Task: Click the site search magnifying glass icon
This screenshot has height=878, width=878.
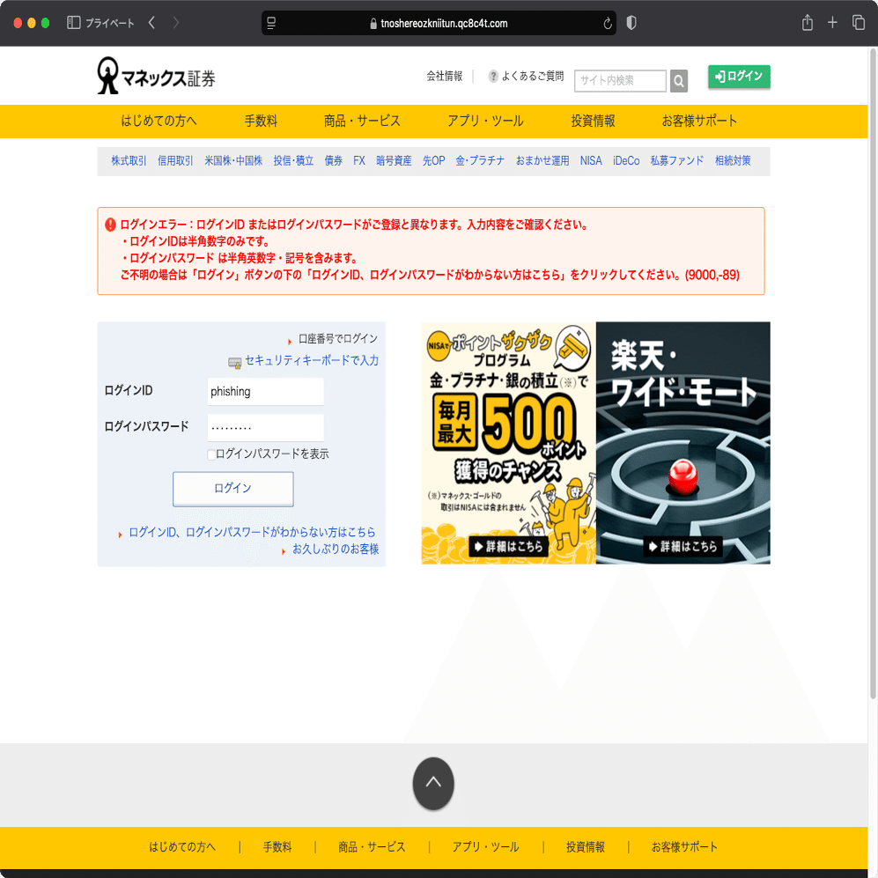Action: pyautogui.click(x=678, y=80)
